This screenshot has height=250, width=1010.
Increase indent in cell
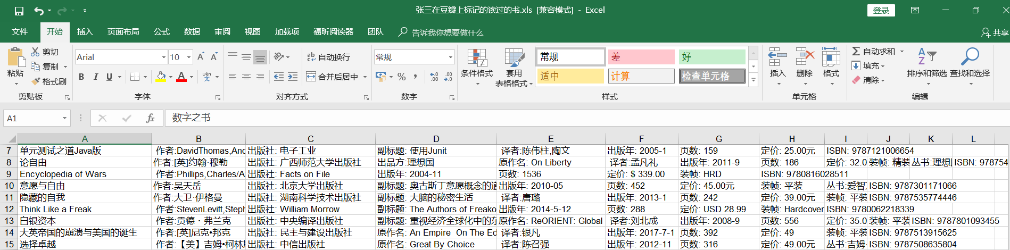click(293, 77)
